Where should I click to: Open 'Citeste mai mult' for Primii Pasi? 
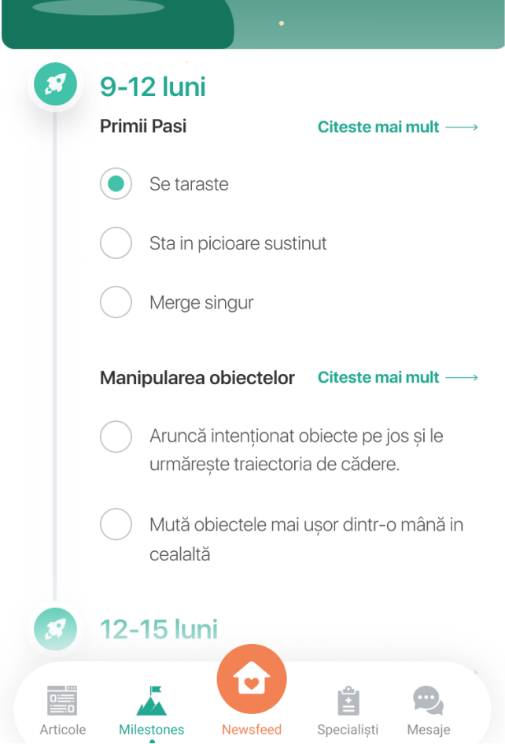(x=378, y=127)
